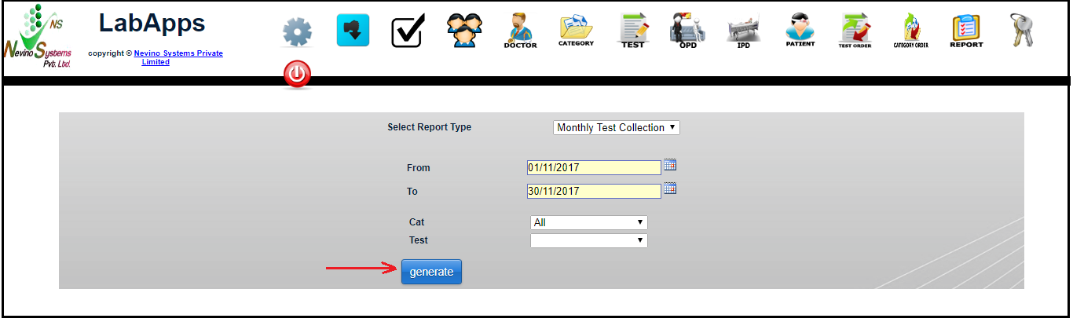Screen dimensions: 1073x322
Task: Go to the IPD section
Action: (x=743, y=31)
